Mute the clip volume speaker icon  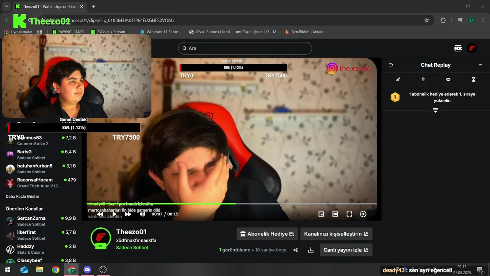(x=142, y=214)
